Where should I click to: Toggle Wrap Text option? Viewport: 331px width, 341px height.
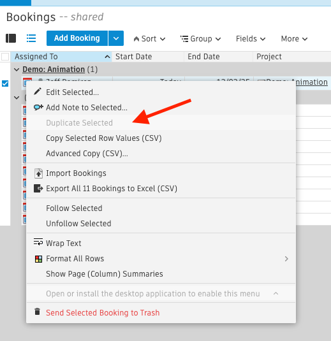(161, 243)
